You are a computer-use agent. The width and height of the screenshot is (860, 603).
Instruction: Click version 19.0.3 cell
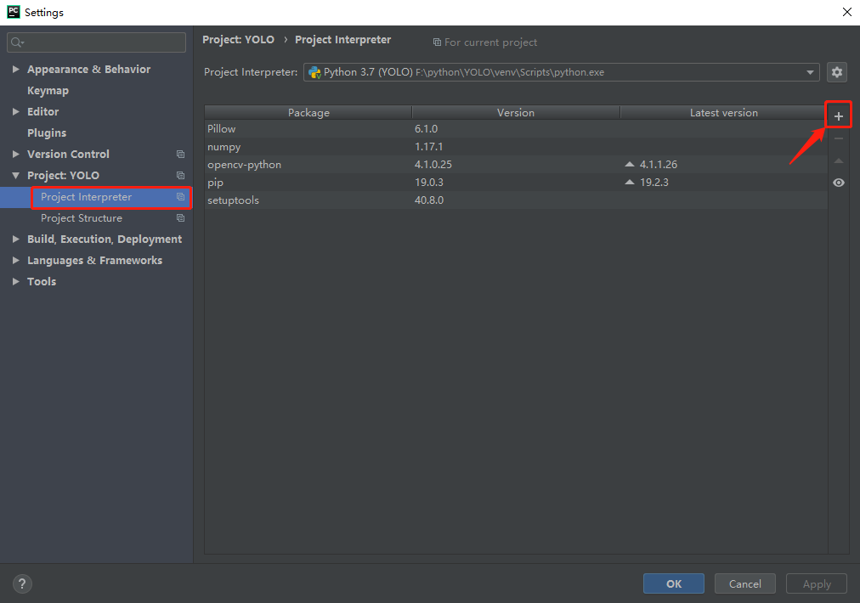[429, 182]
